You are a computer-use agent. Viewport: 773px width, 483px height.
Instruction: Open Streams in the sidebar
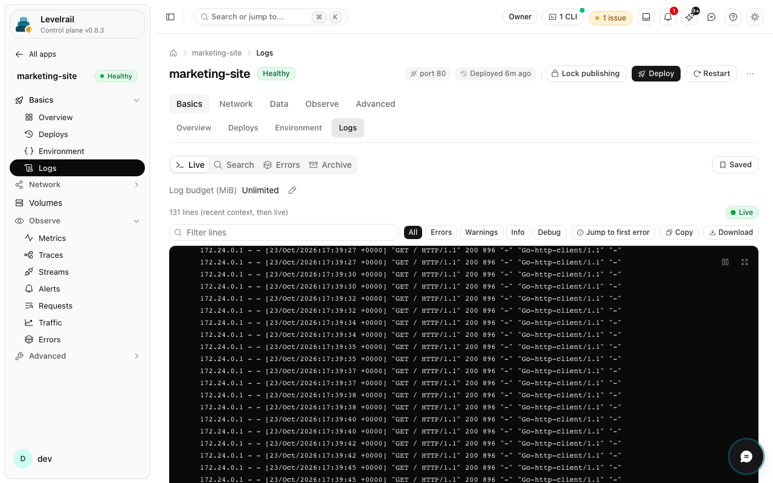(x=77, y=272)
